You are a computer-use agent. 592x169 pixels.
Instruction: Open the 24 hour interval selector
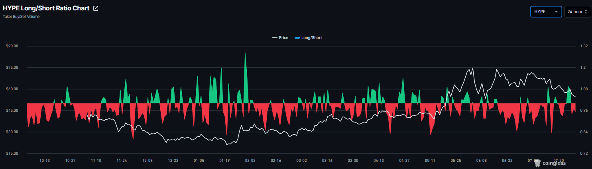[x=578, y=12]
